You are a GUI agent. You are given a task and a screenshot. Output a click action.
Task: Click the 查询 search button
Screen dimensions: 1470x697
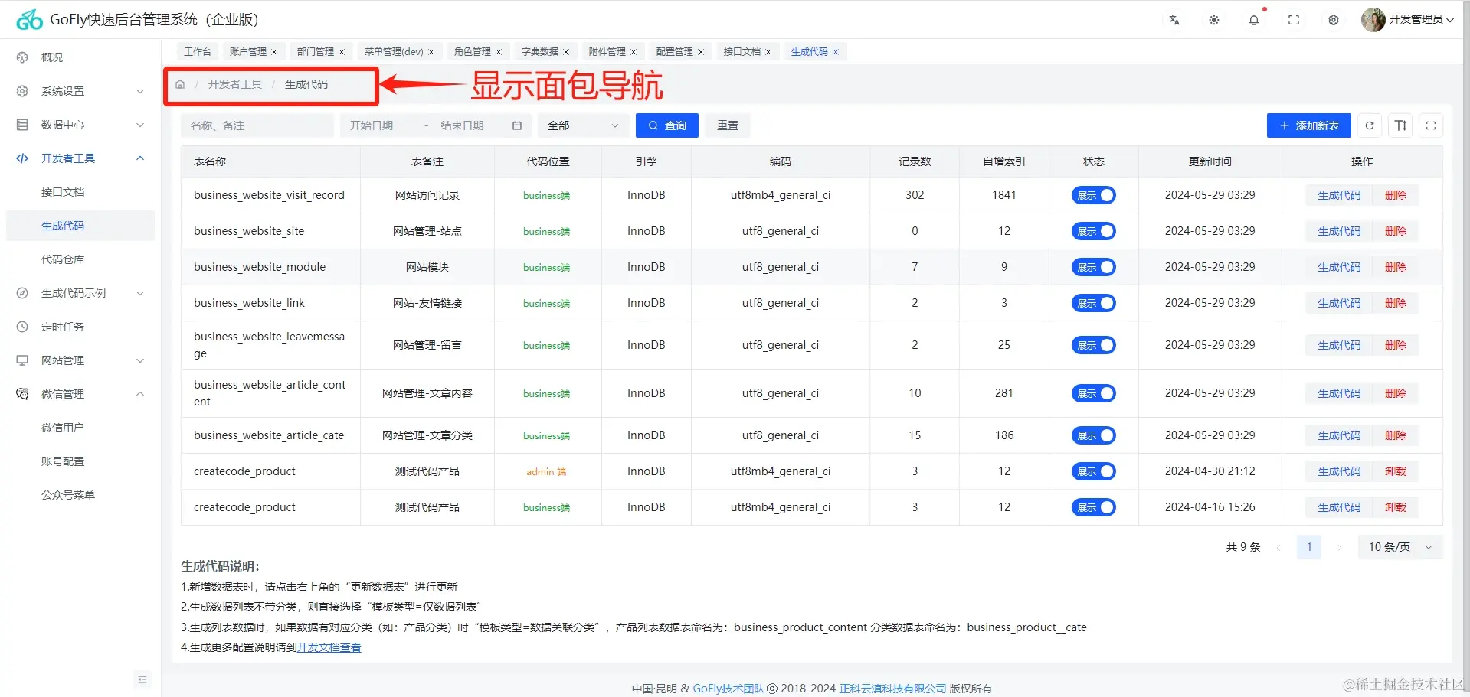[x=667, y=125]
